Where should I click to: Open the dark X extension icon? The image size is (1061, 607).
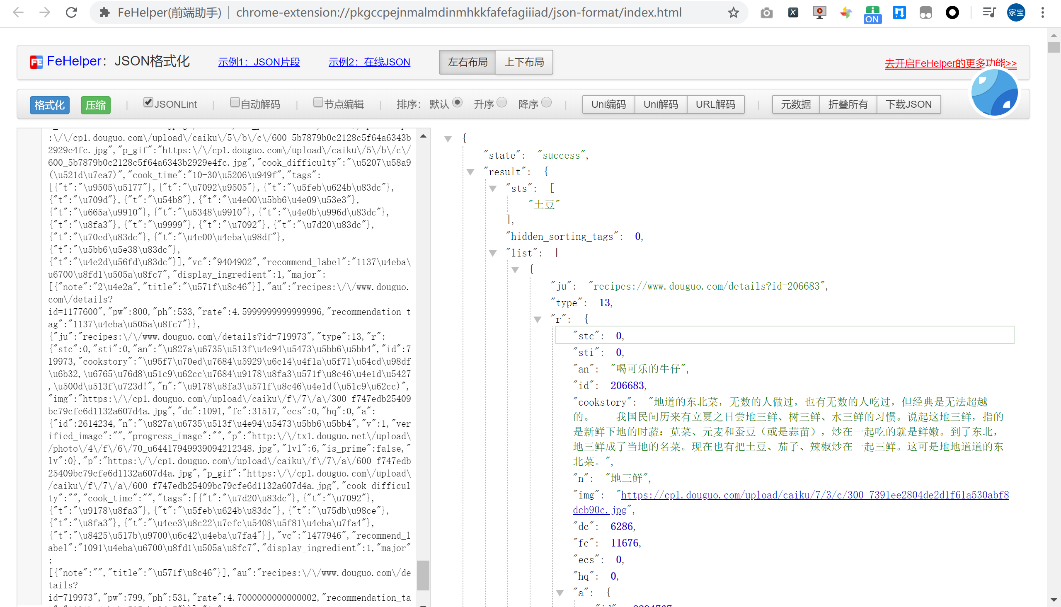[x=793, y=12]
